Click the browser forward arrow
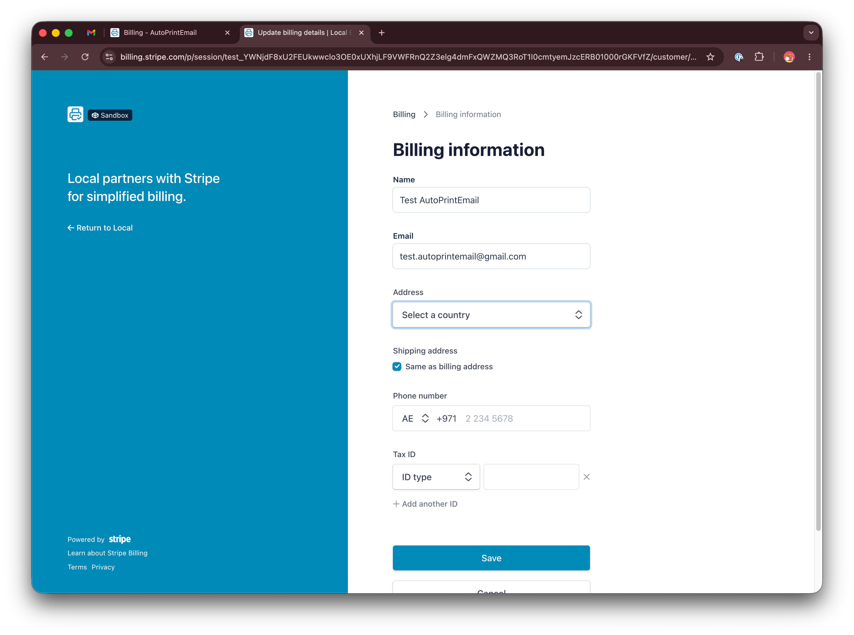Image resolution: width=854 pixels, height=635 pixels. point(64,57)
